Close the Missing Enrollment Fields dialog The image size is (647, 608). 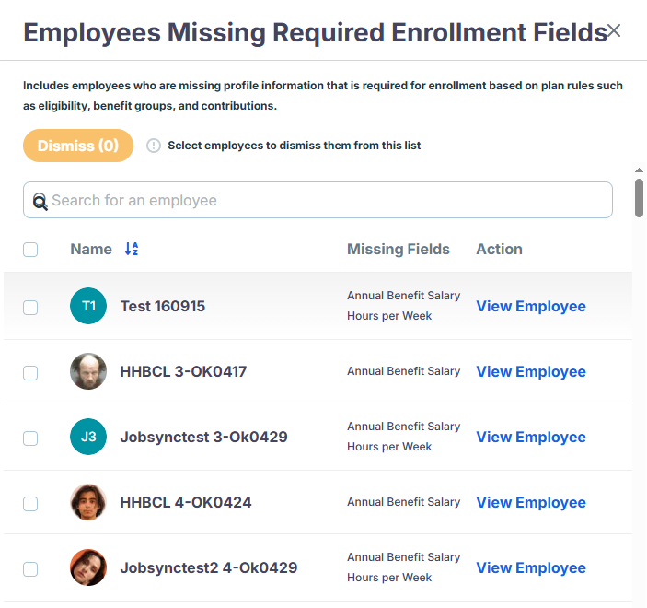coord(614,31)
